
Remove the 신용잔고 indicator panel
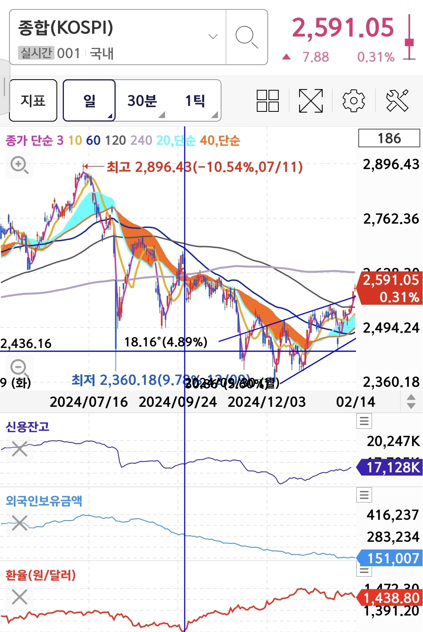(19, 449)
